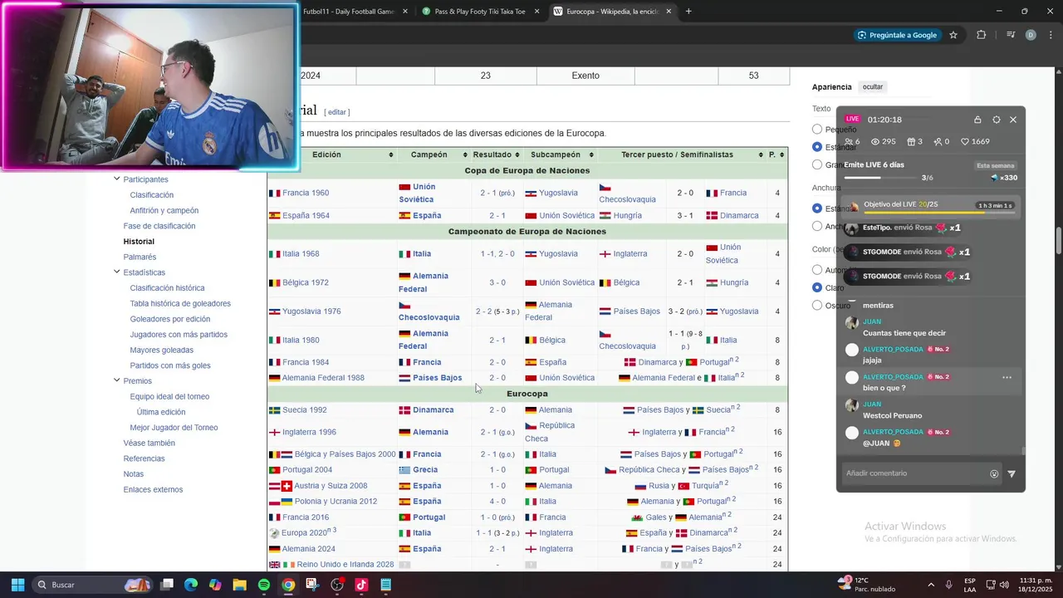1063x598 pixels.
Task: Open the volume control in system tray
Action: coord(1002,585)
